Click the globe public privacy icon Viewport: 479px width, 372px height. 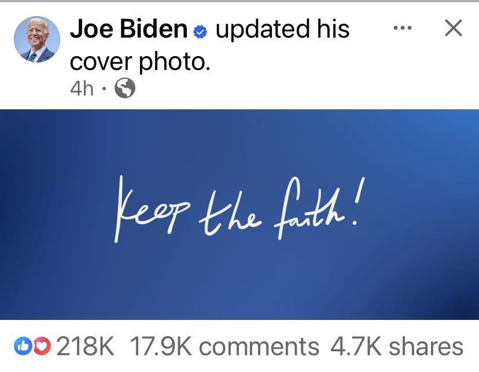point(124,88)
